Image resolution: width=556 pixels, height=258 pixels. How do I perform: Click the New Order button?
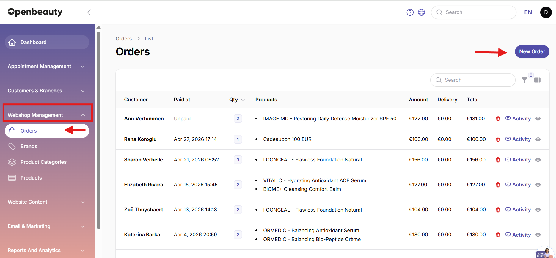532,51
